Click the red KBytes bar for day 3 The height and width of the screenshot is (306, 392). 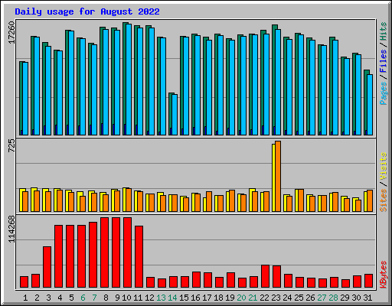pos(47,267)
